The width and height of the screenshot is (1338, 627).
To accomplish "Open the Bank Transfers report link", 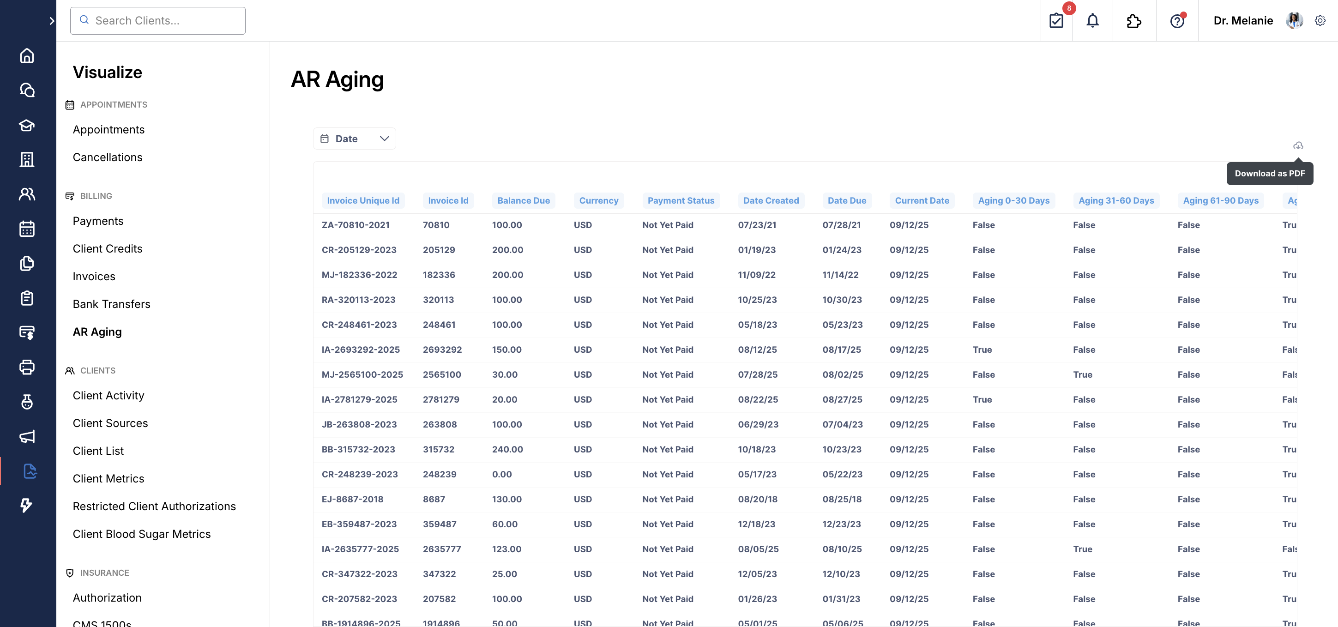I will (112, 304).
